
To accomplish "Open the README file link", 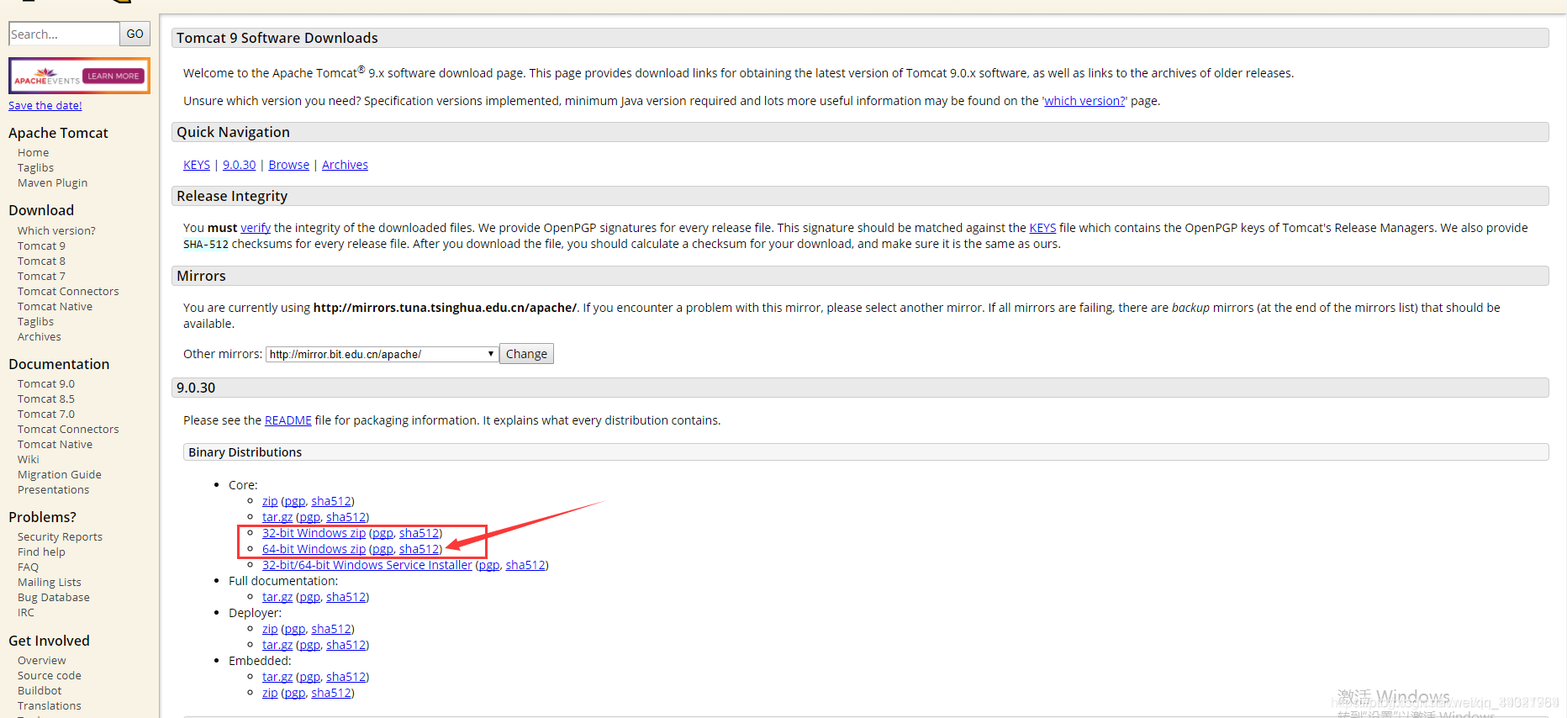I will (288, 420).
